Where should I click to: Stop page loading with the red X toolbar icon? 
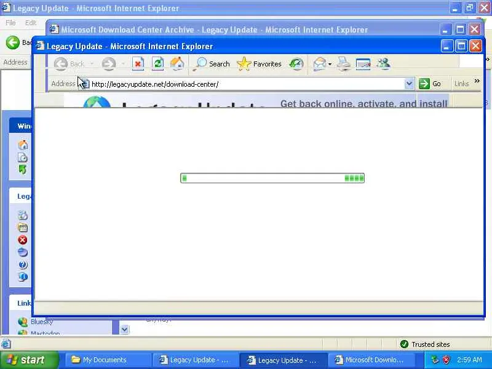(138, 64)
